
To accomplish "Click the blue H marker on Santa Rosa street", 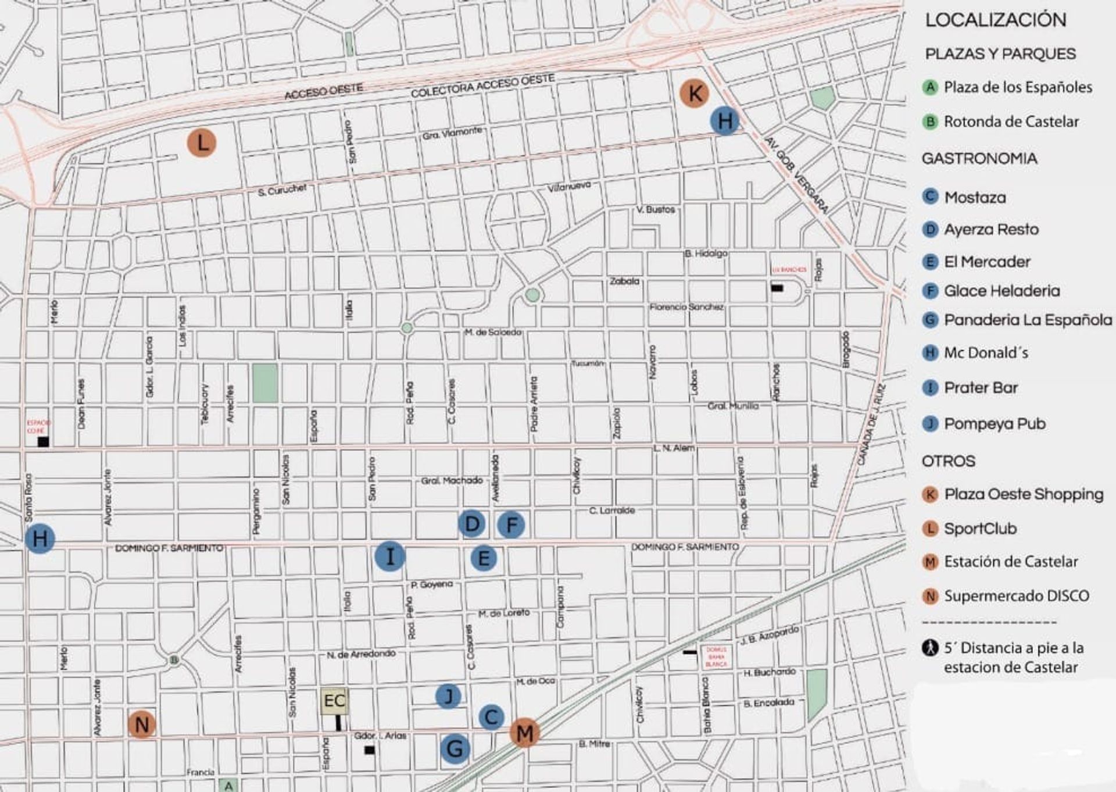I will pos(40,538).
